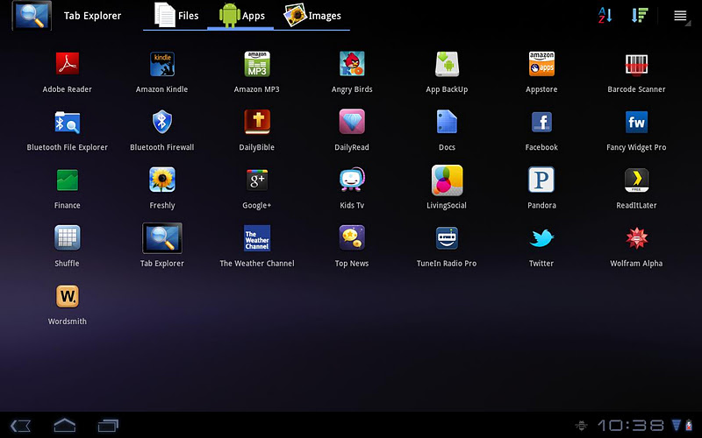Image resolution: width=702 pixels, height=438 pixels.
Task: Launch Angry Birds game
Action: [x=352, y=63]
